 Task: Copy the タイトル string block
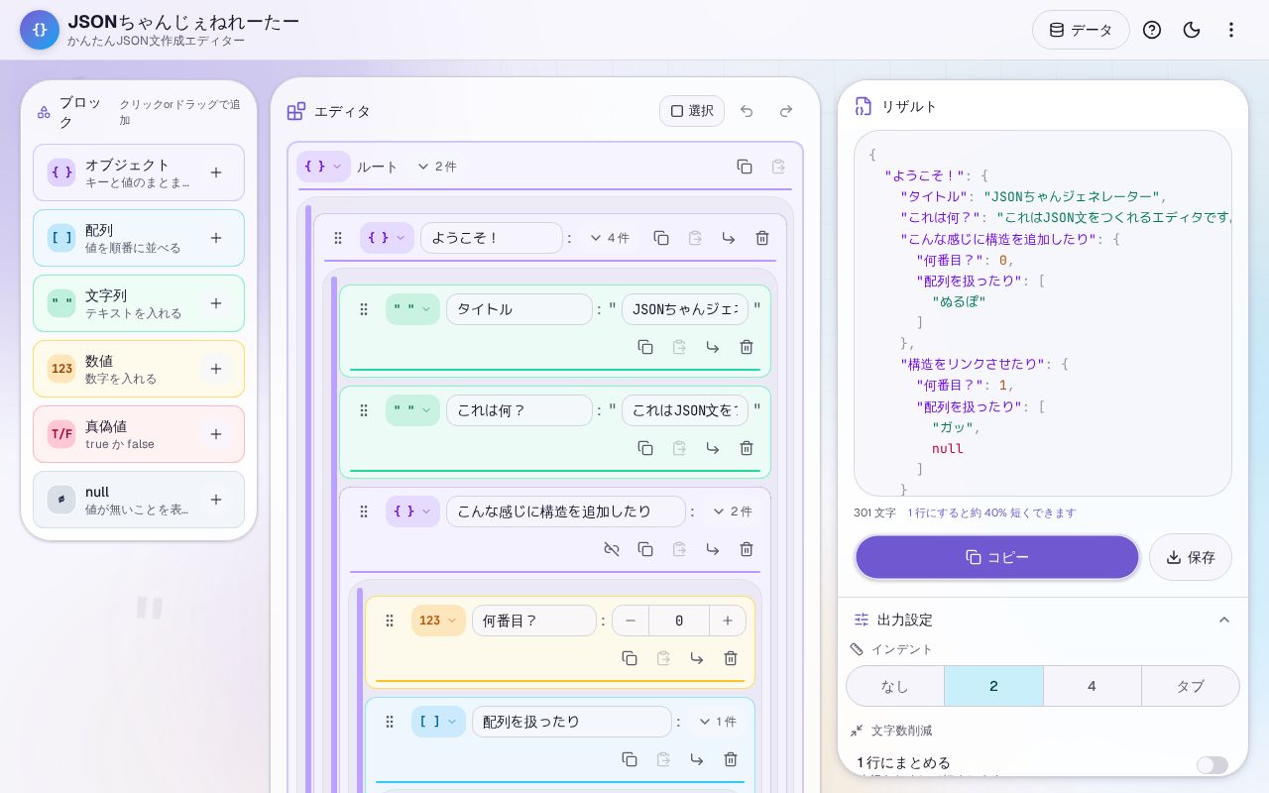pos(645,347)
